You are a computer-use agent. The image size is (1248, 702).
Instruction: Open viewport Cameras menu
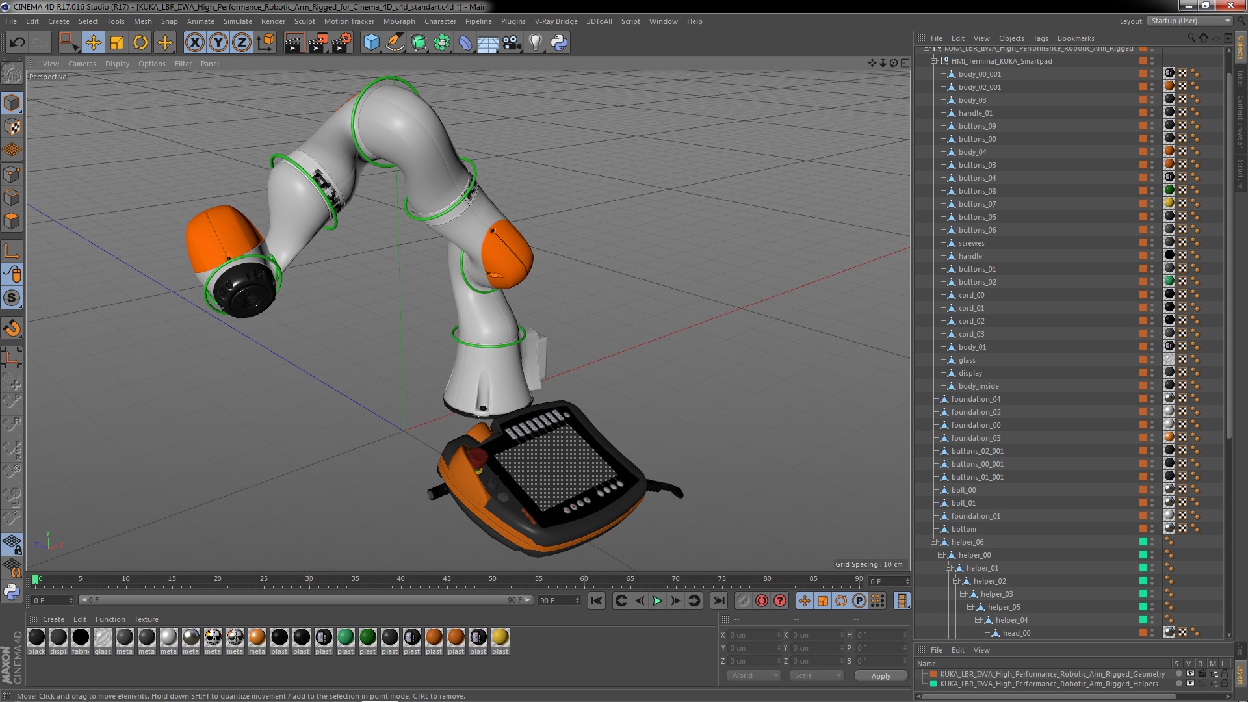pyautogui.click(x=82, y=64)
